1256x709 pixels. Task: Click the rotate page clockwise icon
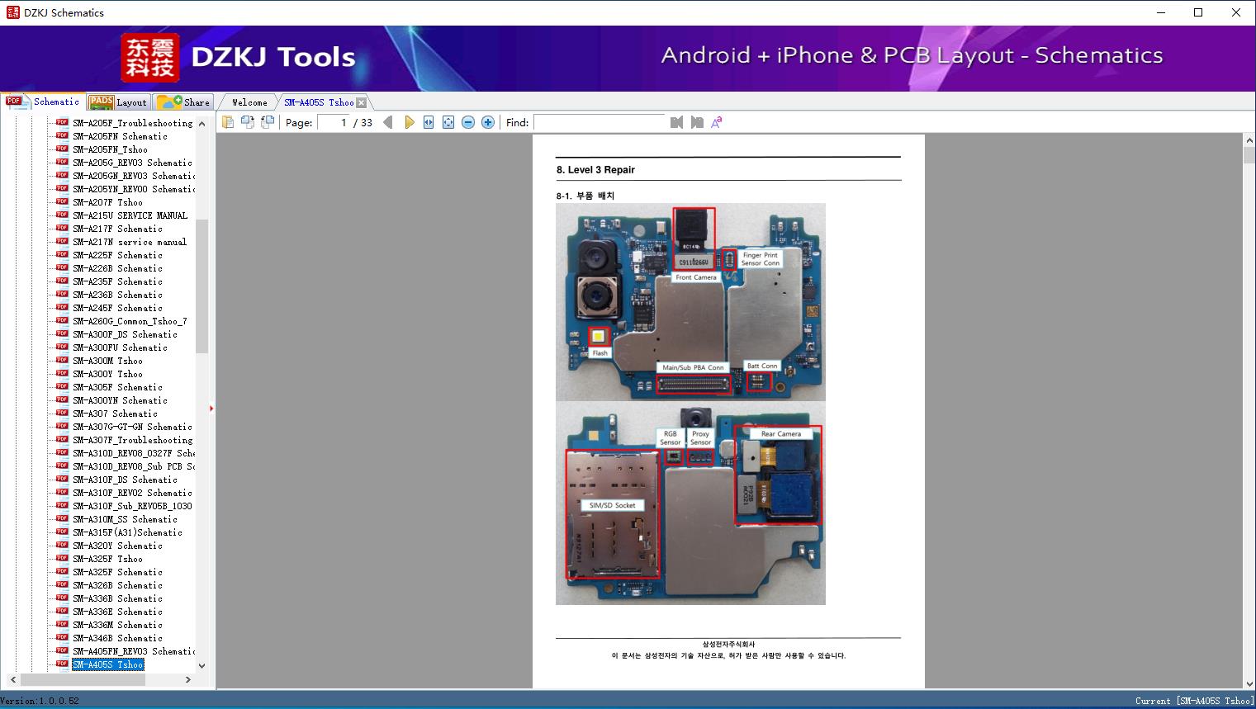247,122
